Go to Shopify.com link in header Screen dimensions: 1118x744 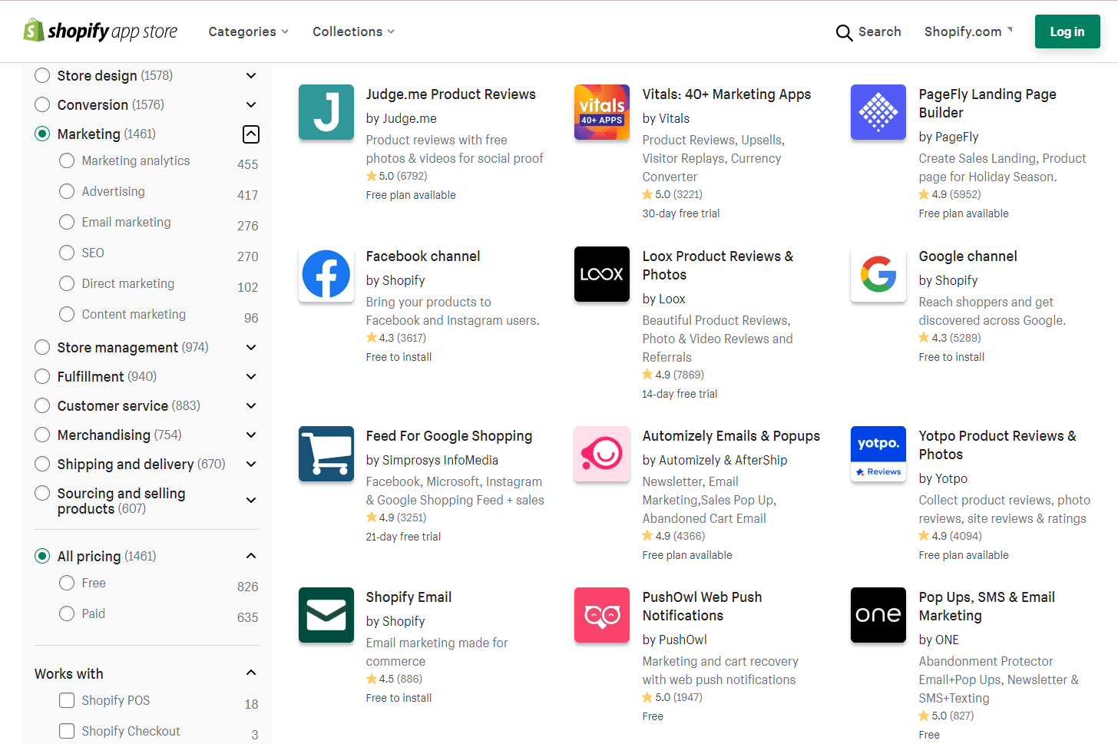968,31
